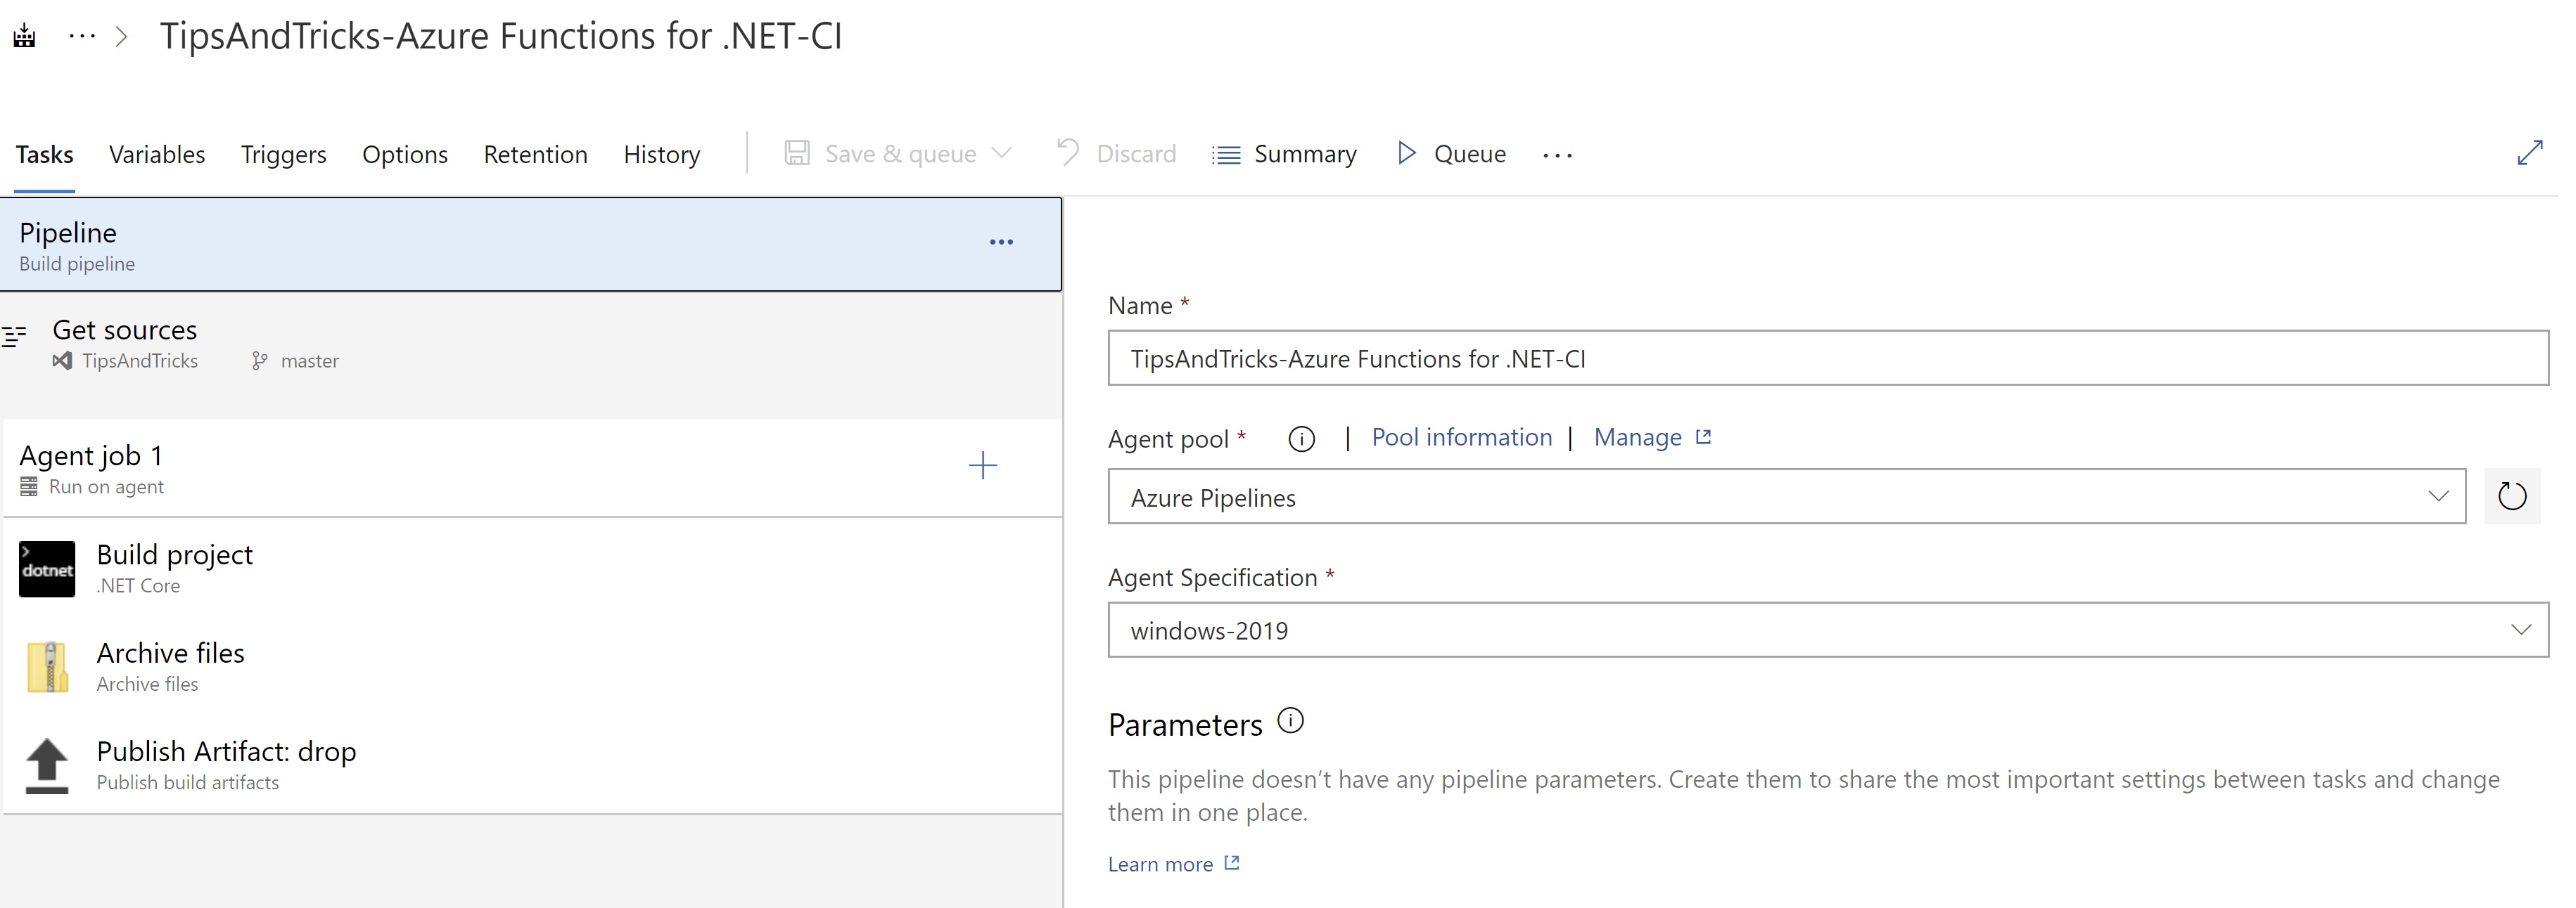Switch to the Tasks tab

point(44,154)
